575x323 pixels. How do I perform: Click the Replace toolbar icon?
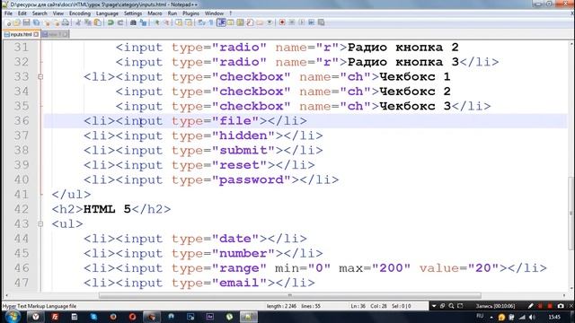(144, 22)
